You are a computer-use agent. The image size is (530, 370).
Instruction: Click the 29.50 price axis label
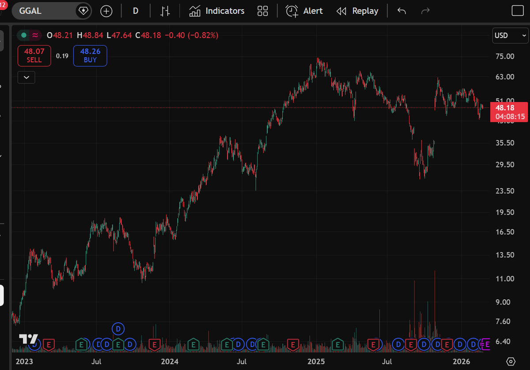click(505, 165)
